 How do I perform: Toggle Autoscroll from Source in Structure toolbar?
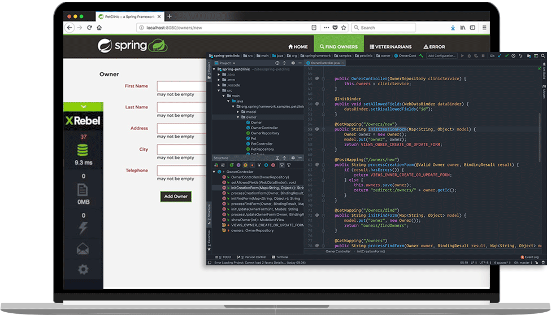pos(289,165)
